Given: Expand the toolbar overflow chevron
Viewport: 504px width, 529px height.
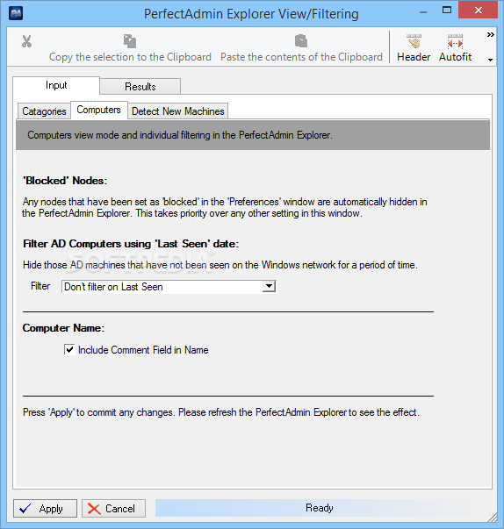Looking at the screenshot, I should click(x=490, y=35).
